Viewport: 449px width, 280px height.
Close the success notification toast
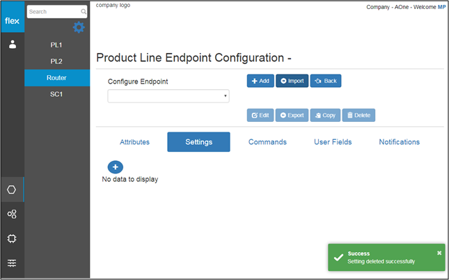pos(439,253)
